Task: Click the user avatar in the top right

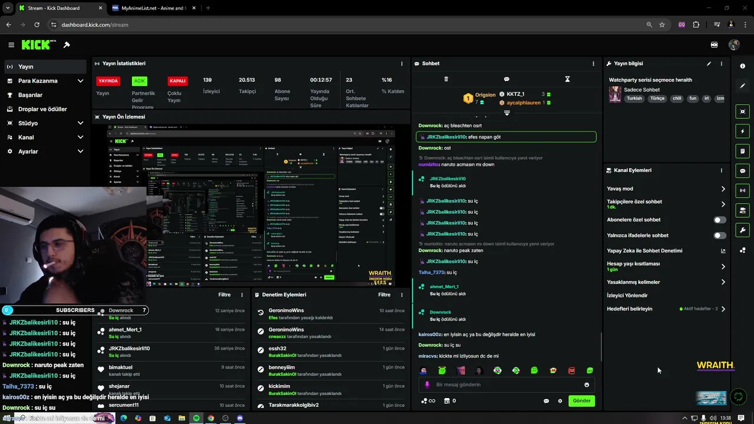Action: (x=734, y=45)
